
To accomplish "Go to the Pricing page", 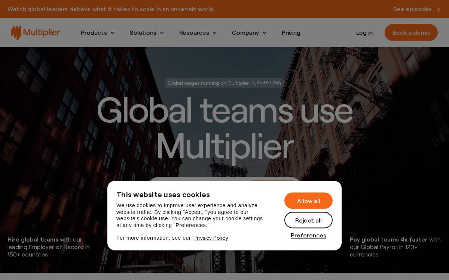I will pos(291,33).
